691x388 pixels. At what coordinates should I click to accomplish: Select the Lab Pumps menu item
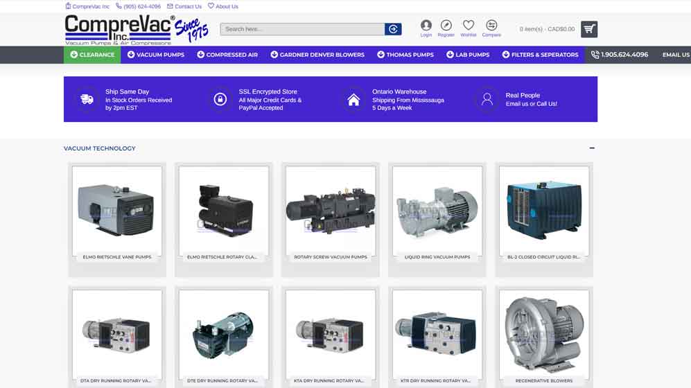(x=468, y=55)
